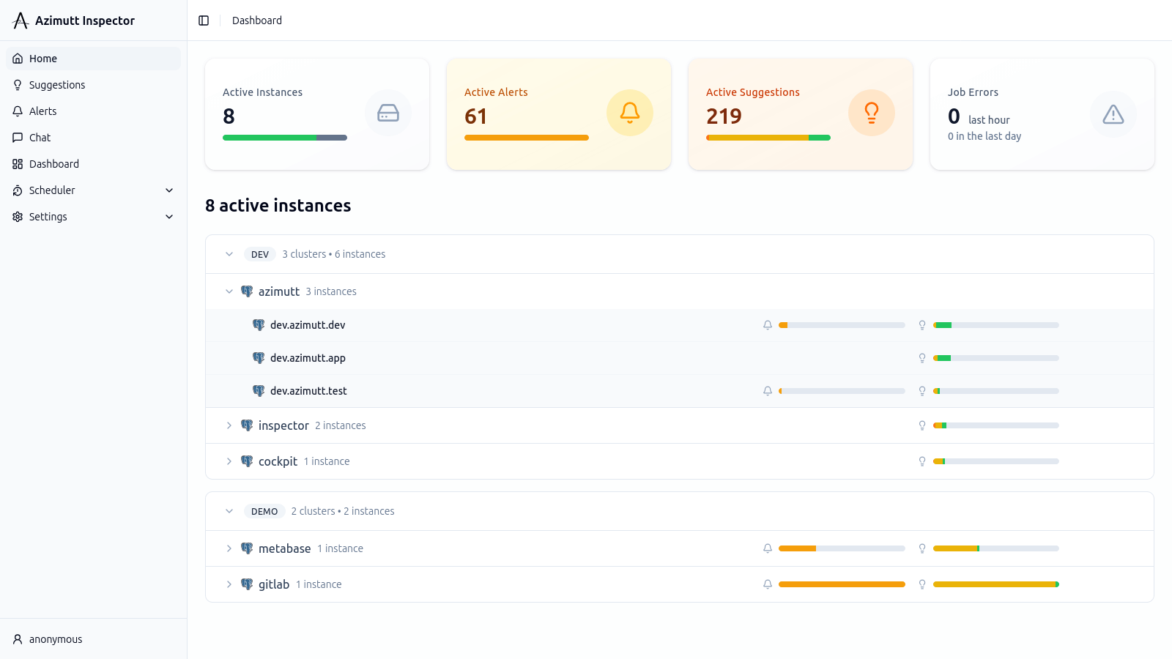The width and height of the screenshot is (1172, 659).
Task: Open the dev.azimutt.test instance
Action: 308,390
